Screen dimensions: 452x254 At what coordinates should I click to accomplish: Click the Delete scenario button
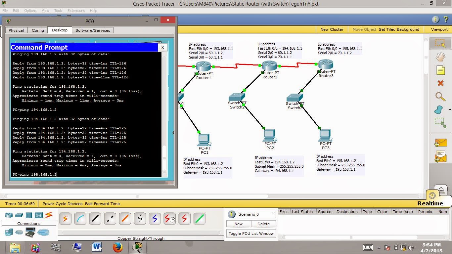(263, 224)
